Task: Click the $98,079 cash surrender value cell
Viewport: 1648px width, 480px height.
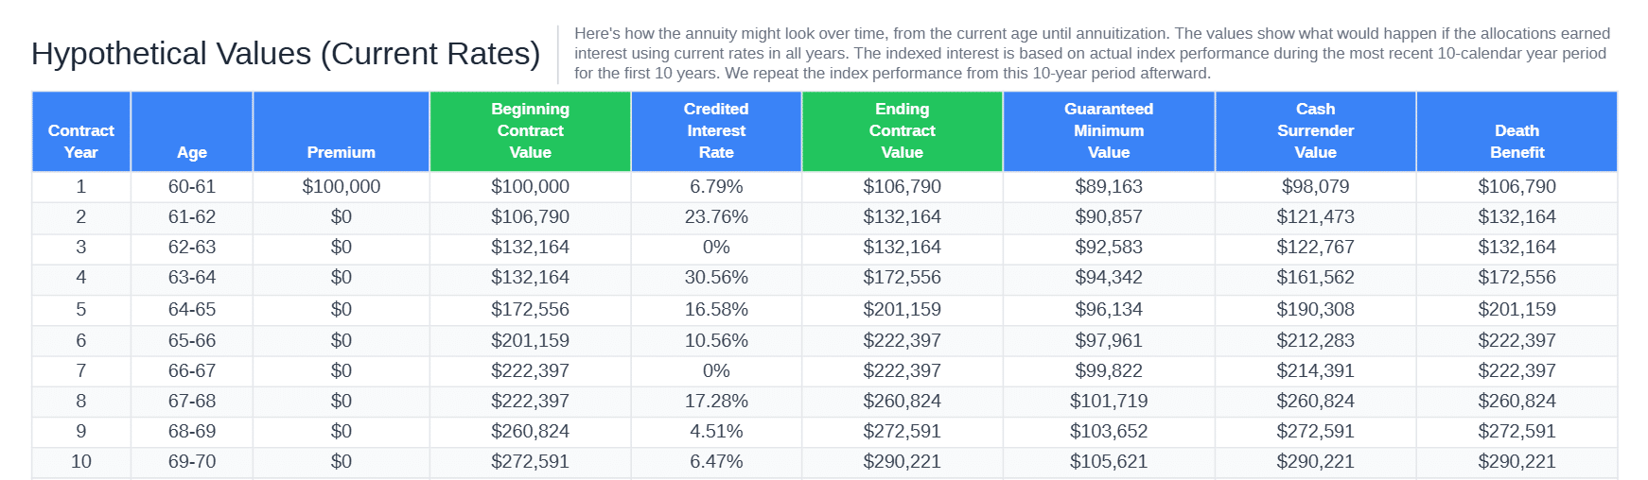Action: coord(1316,187)
